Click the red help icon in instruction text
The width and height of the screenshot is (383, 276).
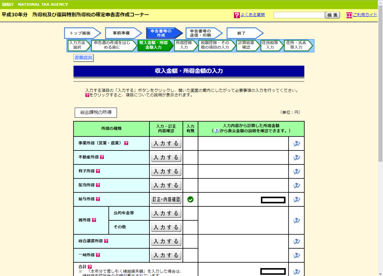coord(87,95)
